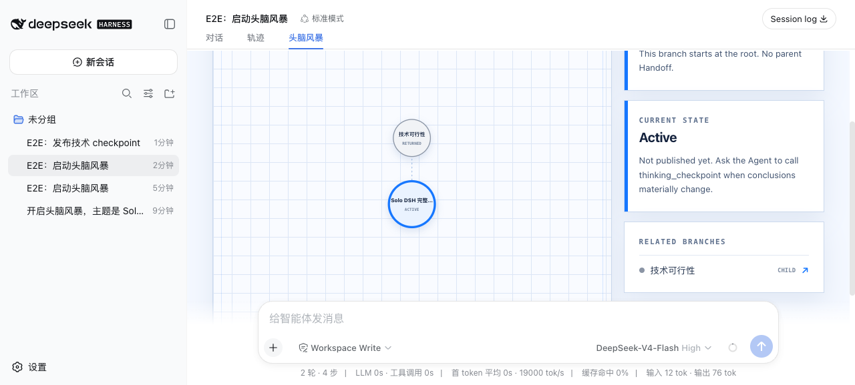Screen dimensions: 855x385
Task: Switch to the 轨迹 tab
Action: click(x=256, y=37)
